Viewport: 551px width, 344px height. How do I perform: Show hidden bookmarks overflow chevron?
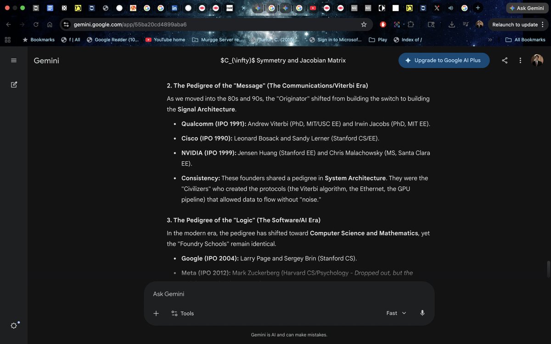coord(490,40)
